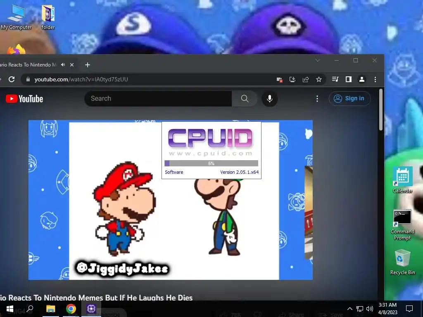Switch to Chrome in the taskbar

click(x=71, y=309)
